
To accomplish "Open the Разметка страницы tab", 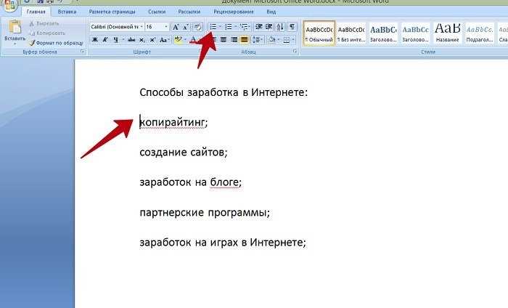I will pos(112,12).
